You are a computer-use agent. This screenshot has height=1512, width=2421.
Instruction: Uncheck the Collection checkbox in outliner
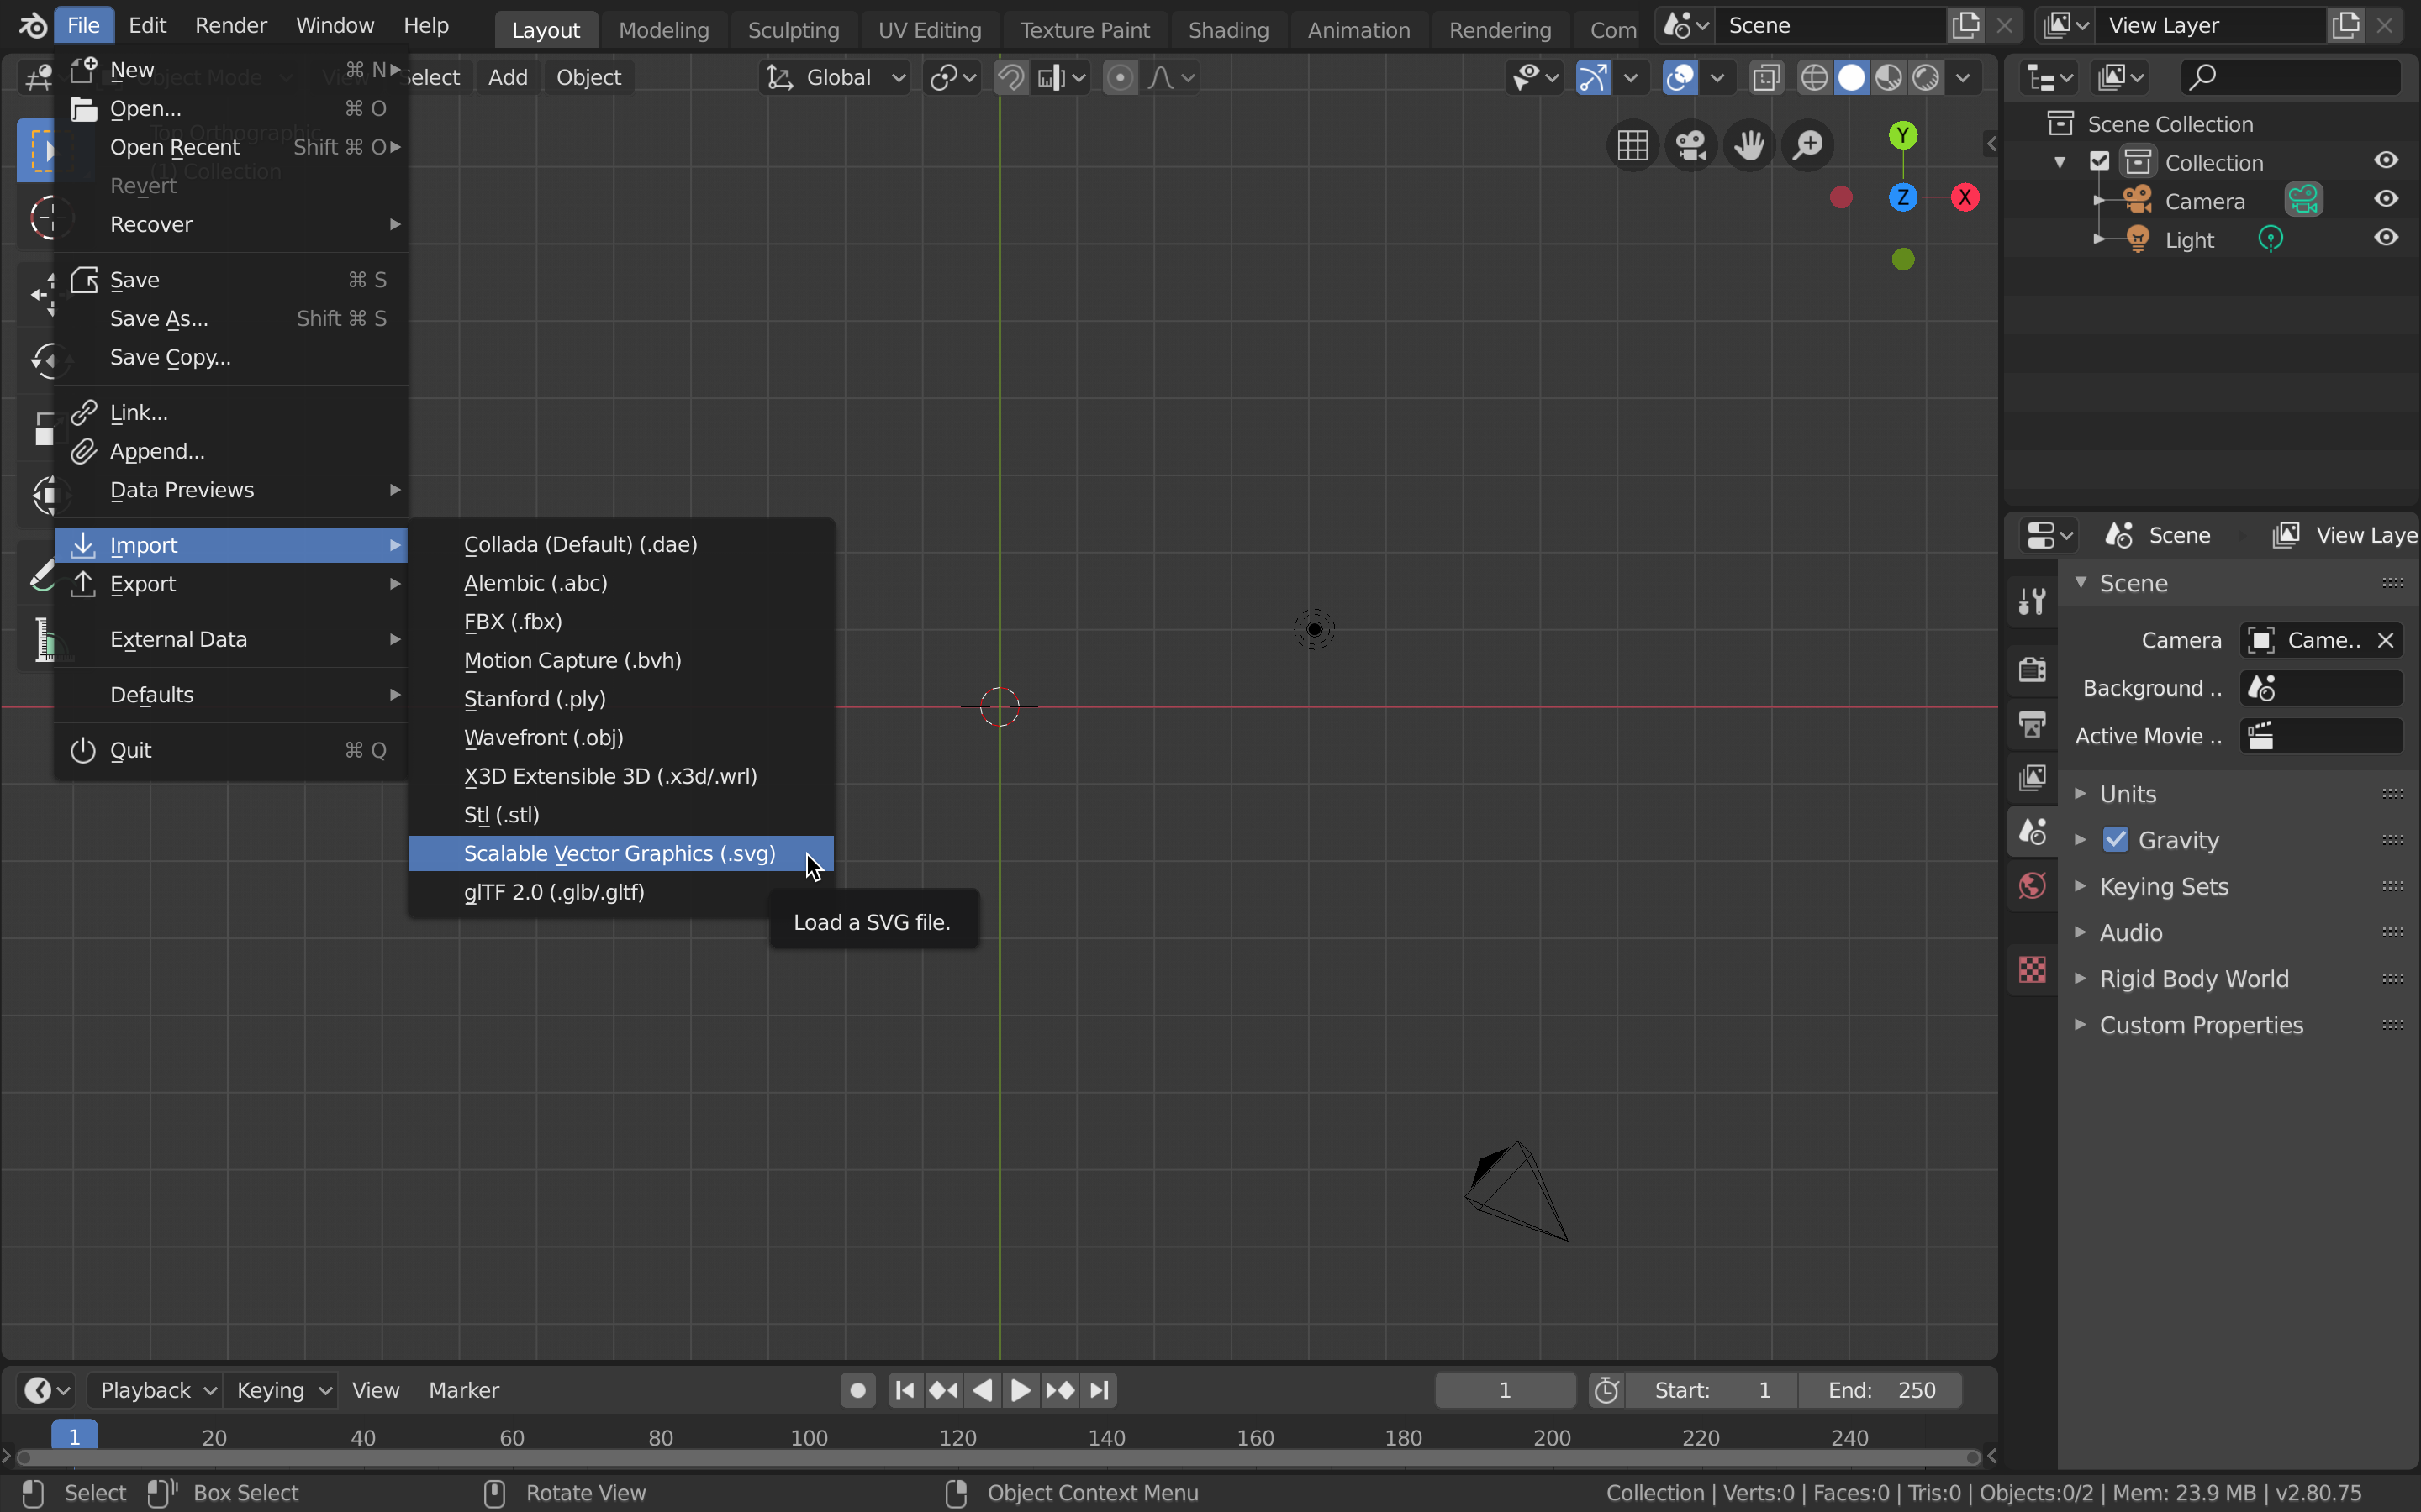[2100, 161]
